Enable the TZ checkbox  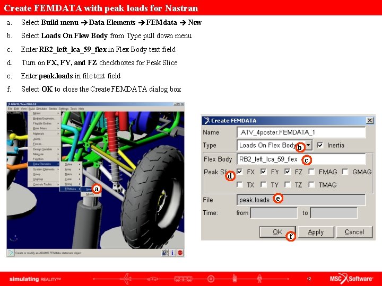pos(288,185)
